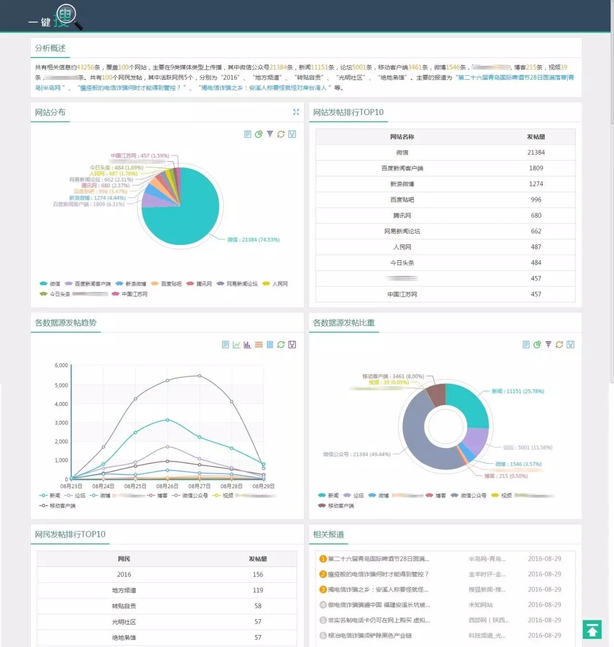Screen dimensions: 614x647
Task: Expand 网站分布 panel to fullscreen
Action: [x=296, y=112]
